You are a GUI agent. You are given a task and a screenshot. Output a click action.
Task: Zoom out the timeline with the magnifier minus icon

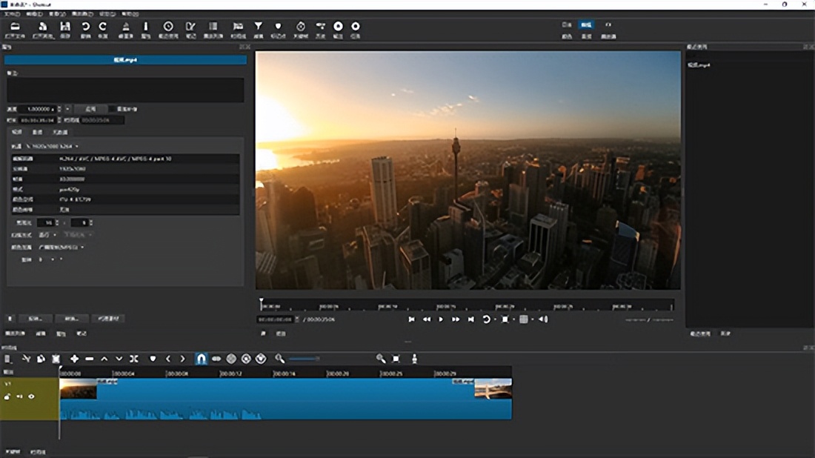pyautogui.click(x=279, y=359)
